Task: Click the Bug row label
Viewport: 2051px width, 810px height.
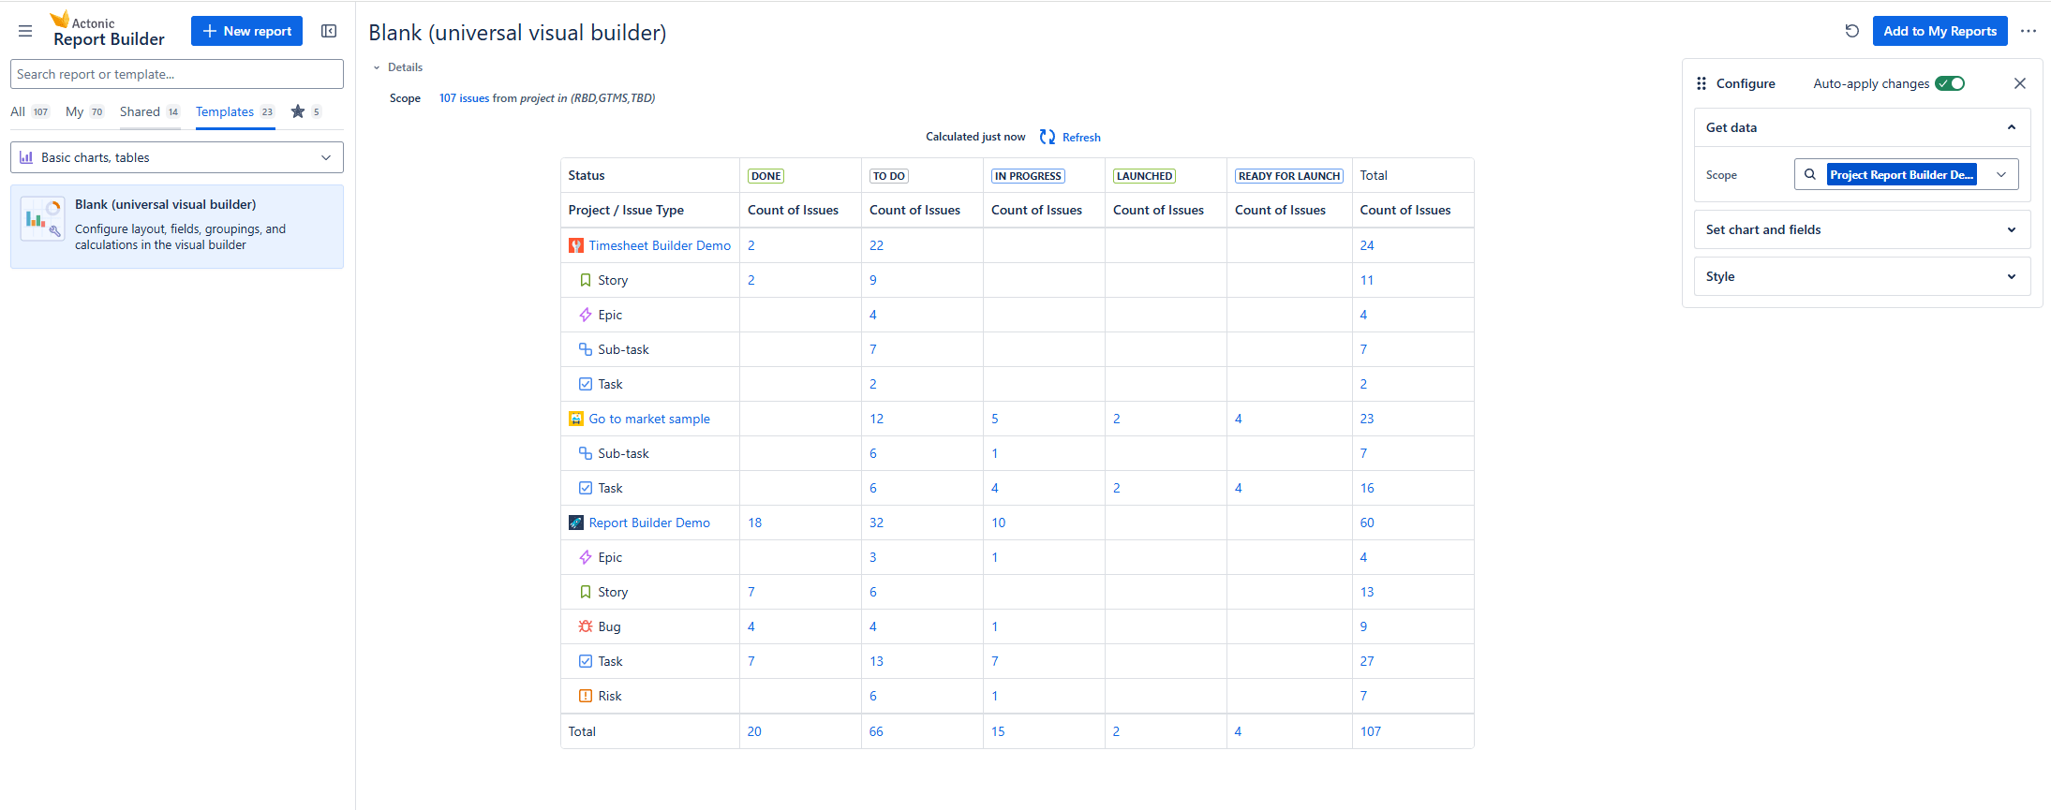Action: click(x=609, y=626)
